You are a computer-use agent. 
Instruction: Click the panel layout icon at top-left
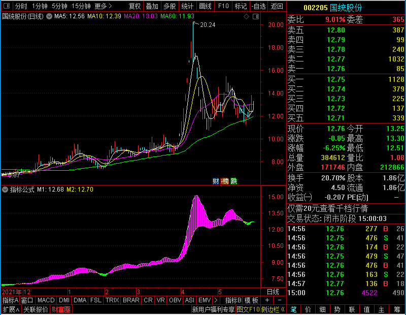[6, 6]
